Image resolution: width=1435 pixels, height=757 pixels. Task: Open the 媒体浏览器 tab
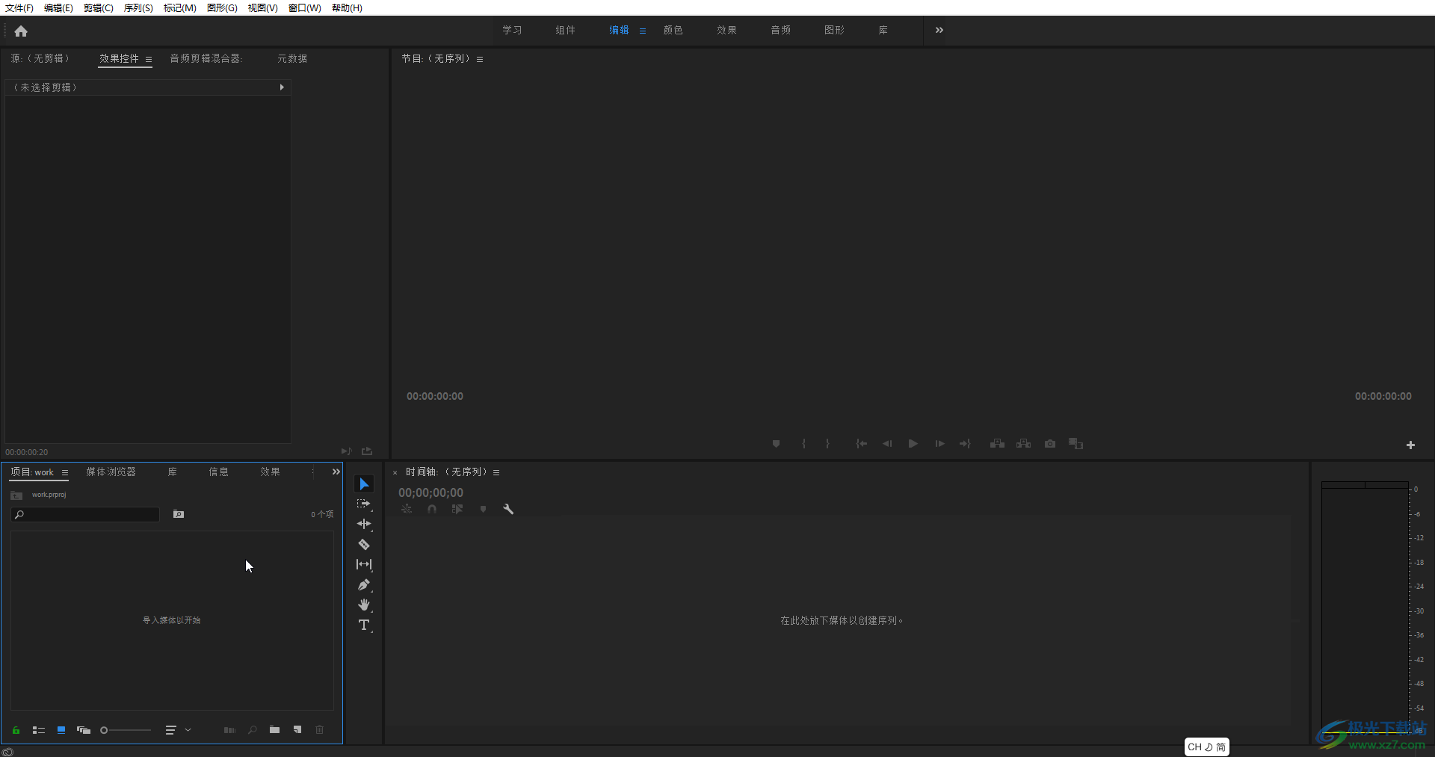tap(111, 472)
